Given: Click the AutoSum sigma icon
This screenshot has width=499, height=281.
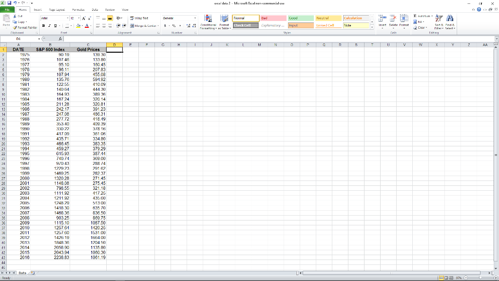Looking at the screenshot, I should (415, 16).
